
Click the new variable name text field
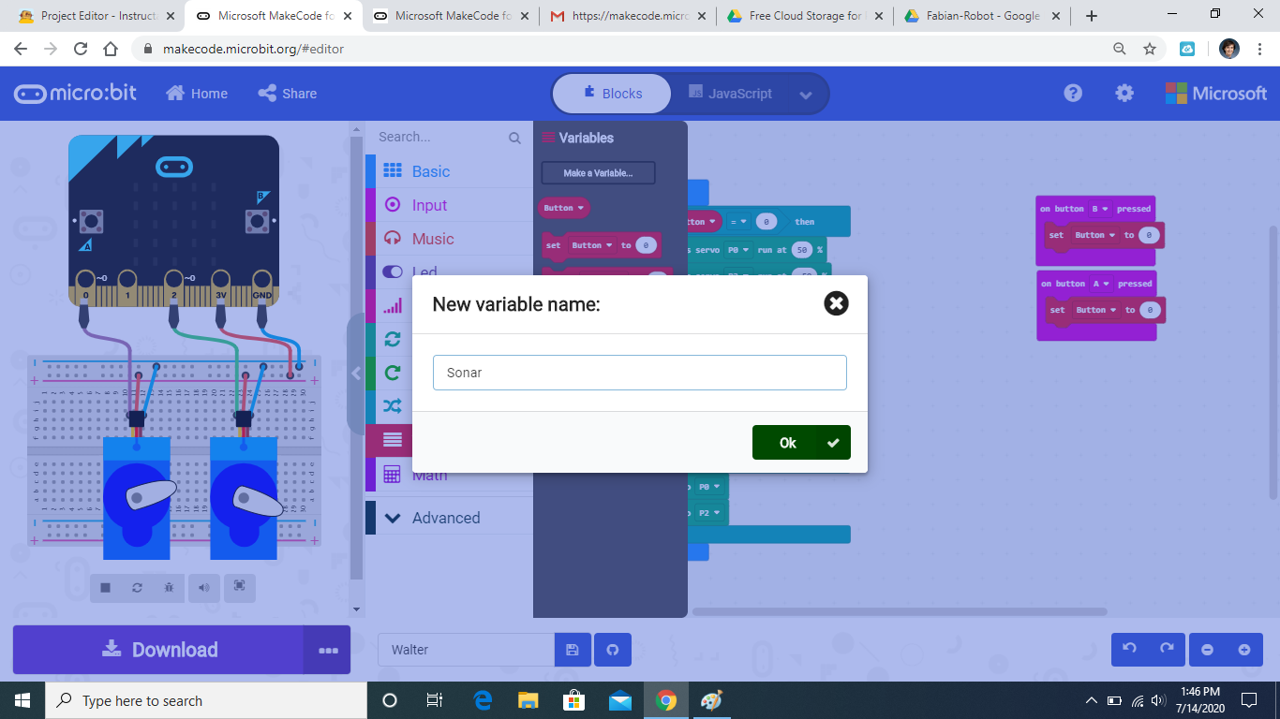coord(639,373)
